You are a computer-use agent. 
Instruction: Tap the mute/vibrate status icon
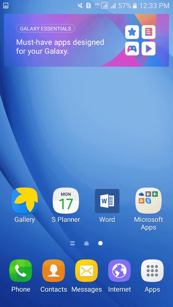[80, 6]
